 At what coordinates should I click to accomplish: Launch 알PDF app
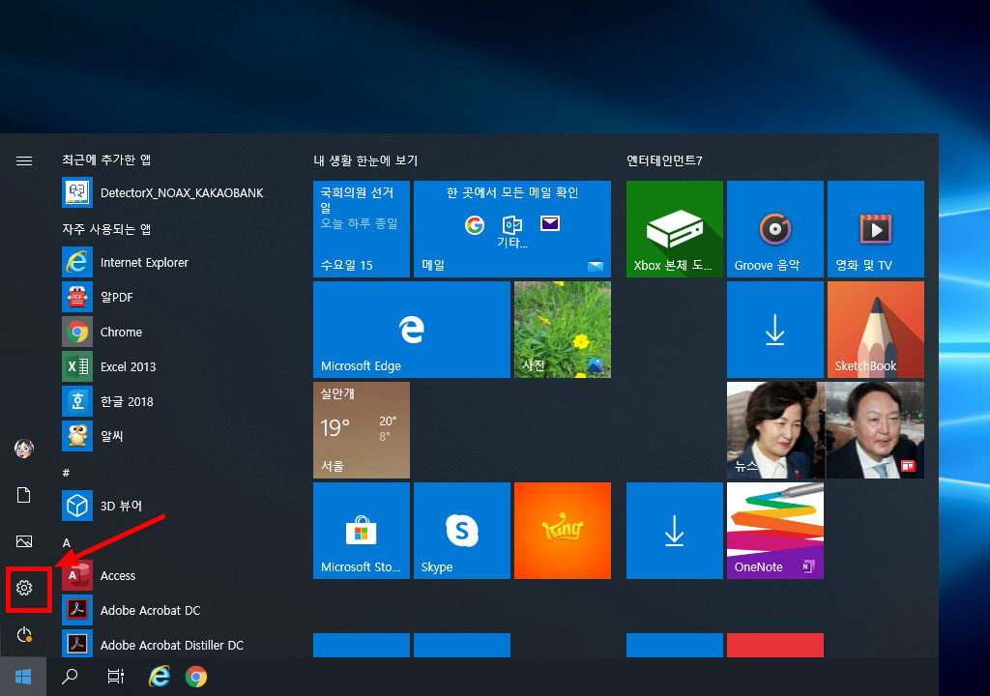(x=172, y=297)
